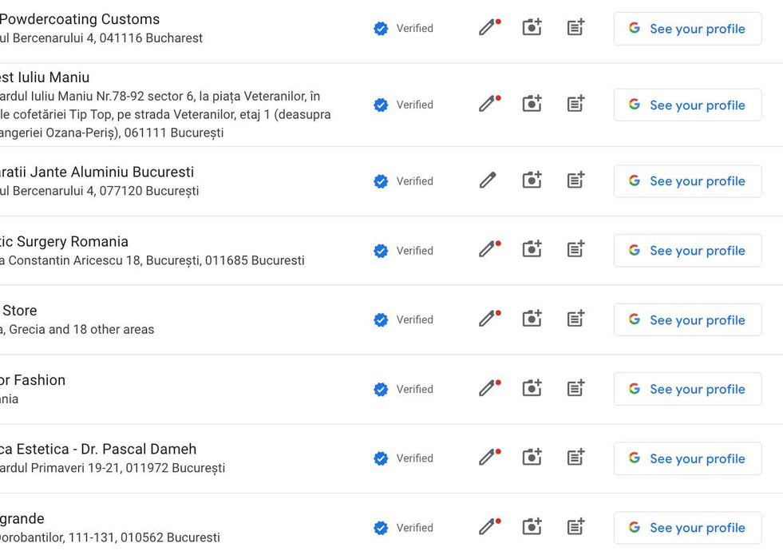Click Verified badge on the Store row
The width and height of the screenshot is (783, 559).
tap(404, 319)
